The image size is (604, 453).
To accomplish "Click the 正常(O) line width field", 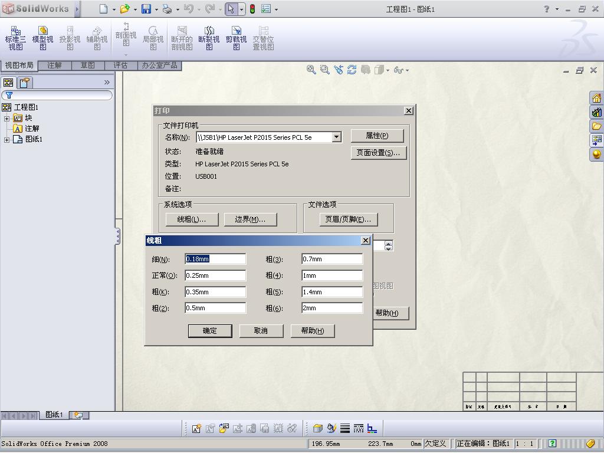I will [x=215, y=275].
